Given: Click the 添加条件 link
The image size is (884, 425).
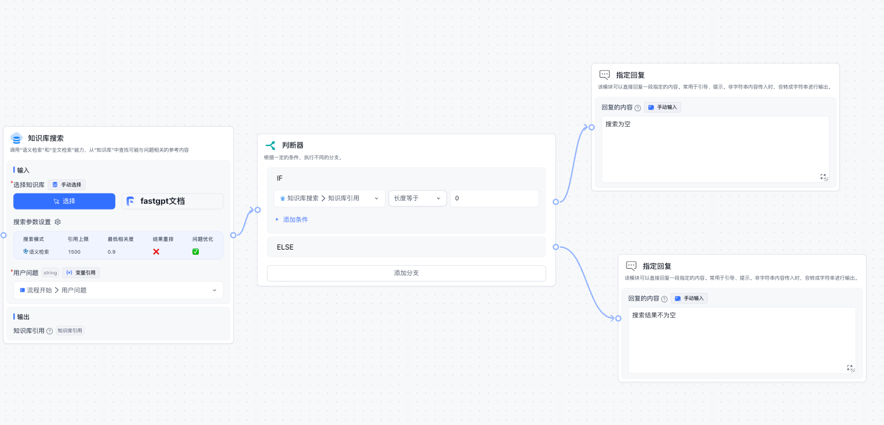Looking at the screenshot, I should (x=292, y=220).
